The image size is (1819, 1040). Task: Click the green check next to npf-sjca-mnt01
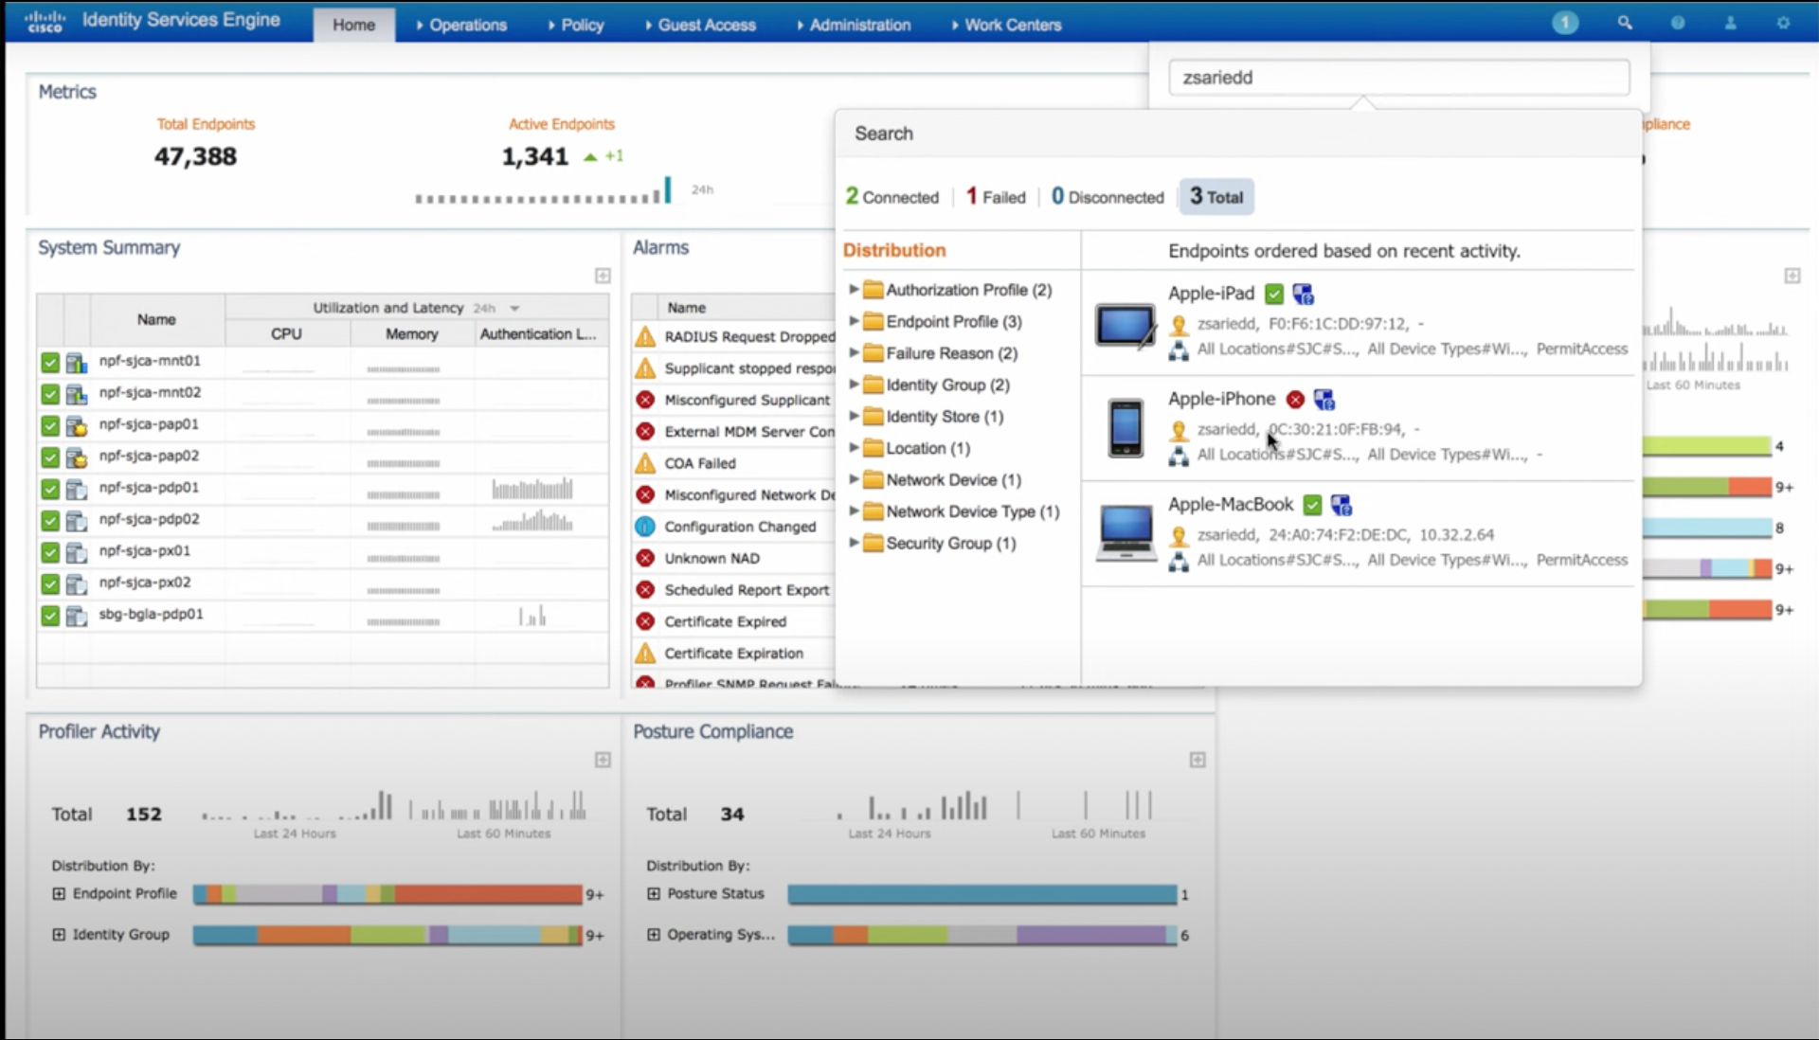(x=50, y=362)
